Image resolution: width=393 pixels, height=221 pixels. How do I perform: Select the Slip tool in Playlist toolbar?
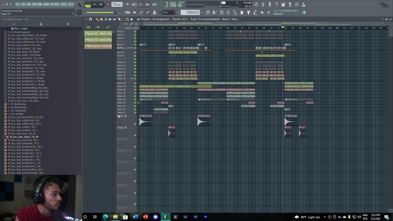115,19
